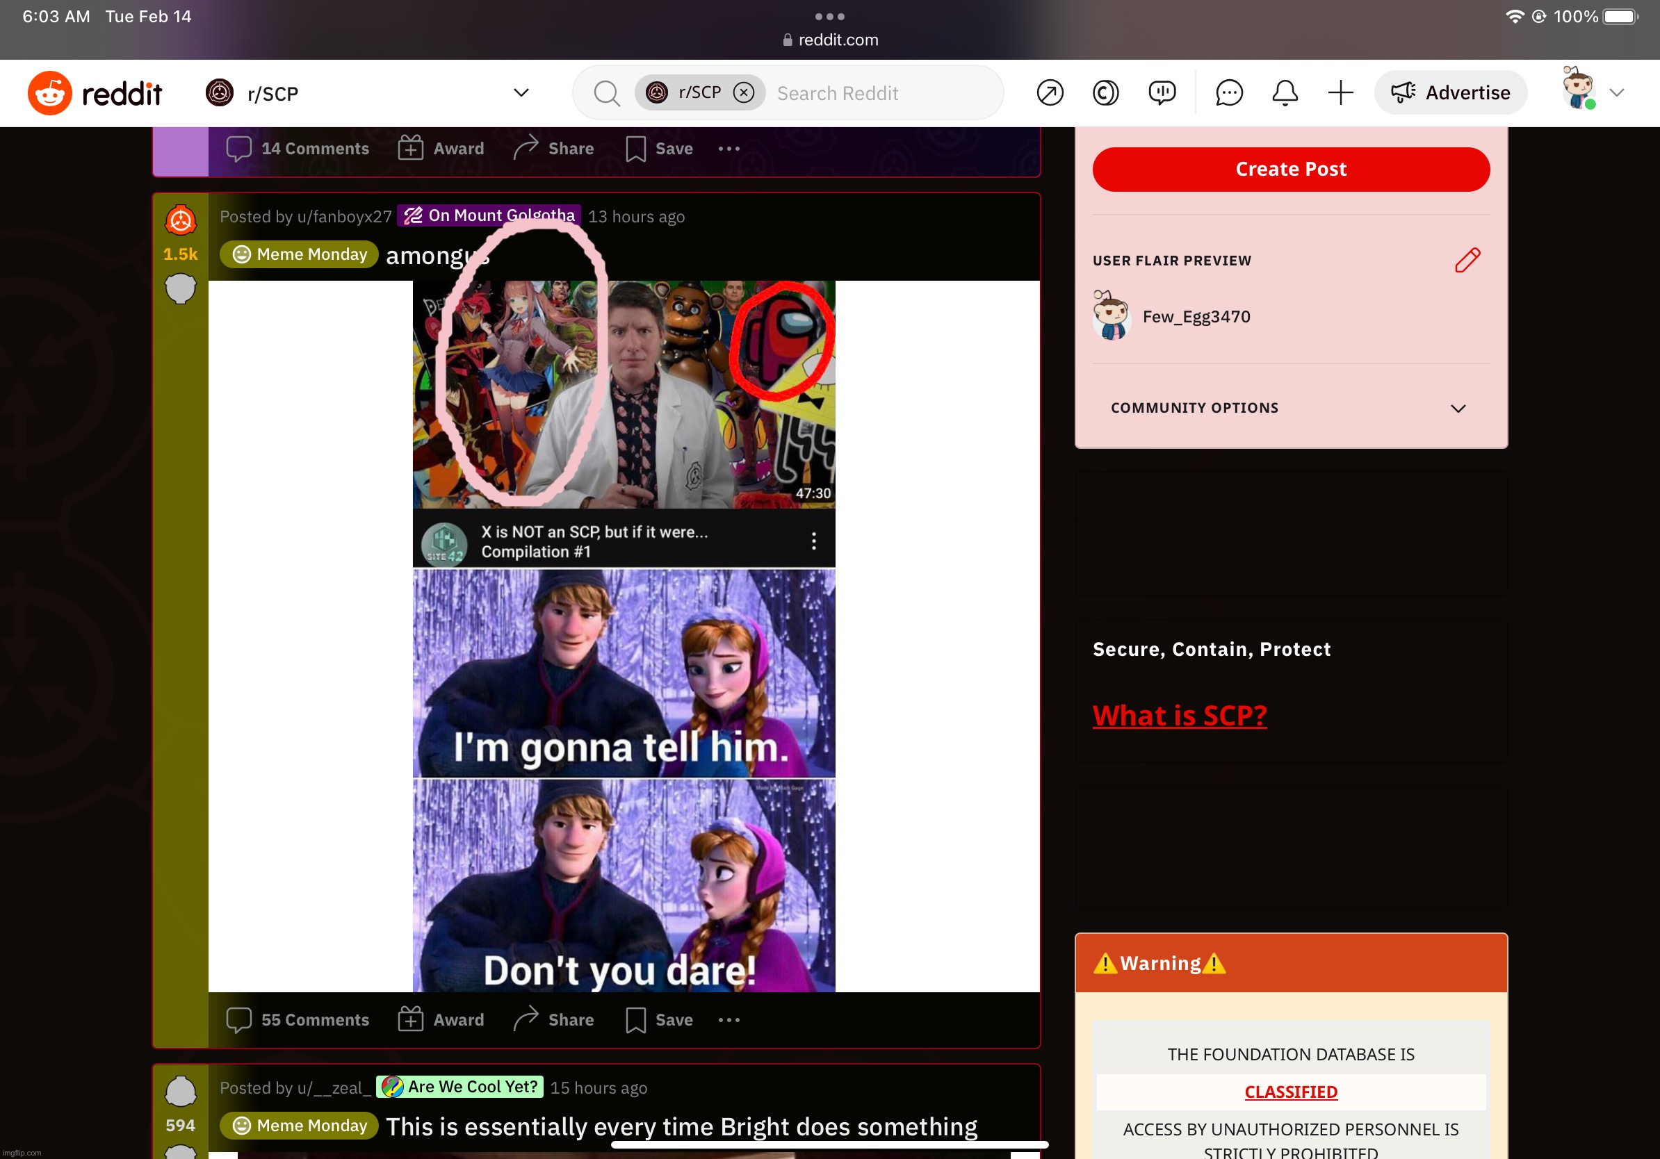The width and height of the screenshot is (1660, 1159).
Task: Click the Advertise button
Action: [x=1450, y=92]
